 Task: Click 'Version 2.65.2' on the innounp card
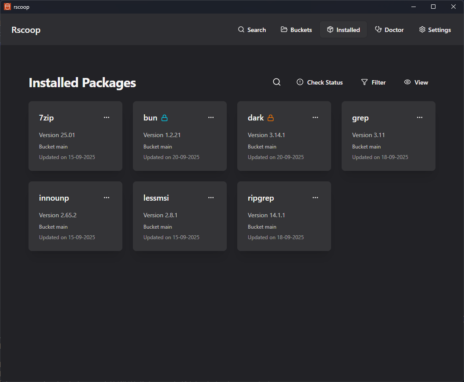(x=58, y=215)
